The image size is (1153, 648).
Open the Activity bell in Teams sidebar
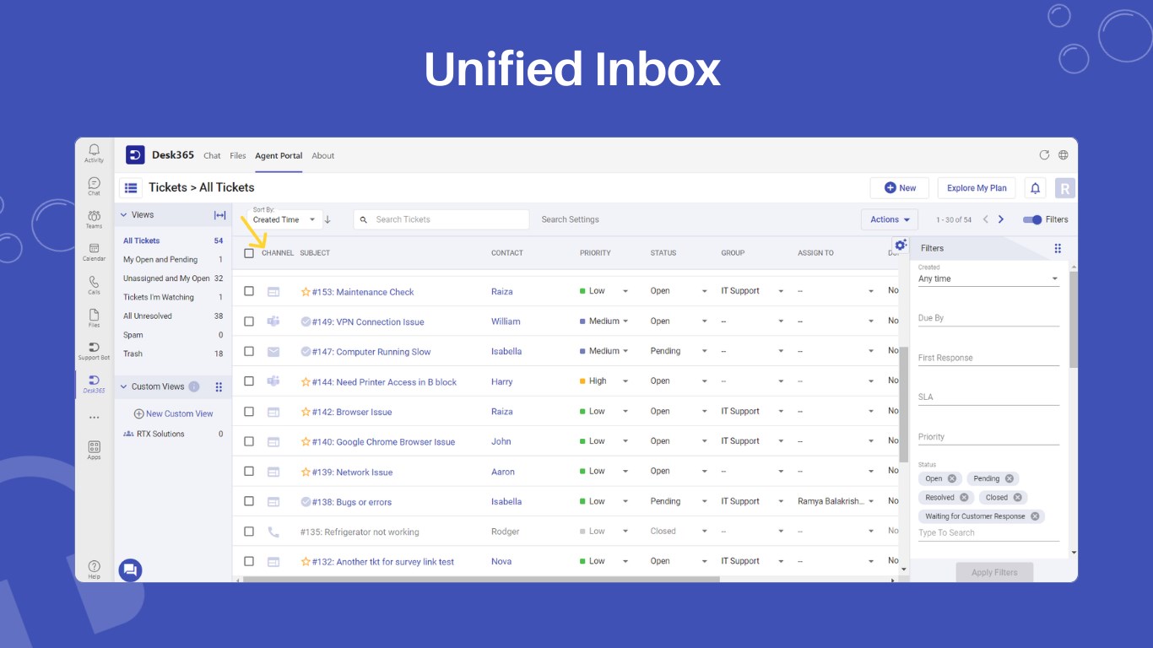pyautogui.click(x=94, y=153)
